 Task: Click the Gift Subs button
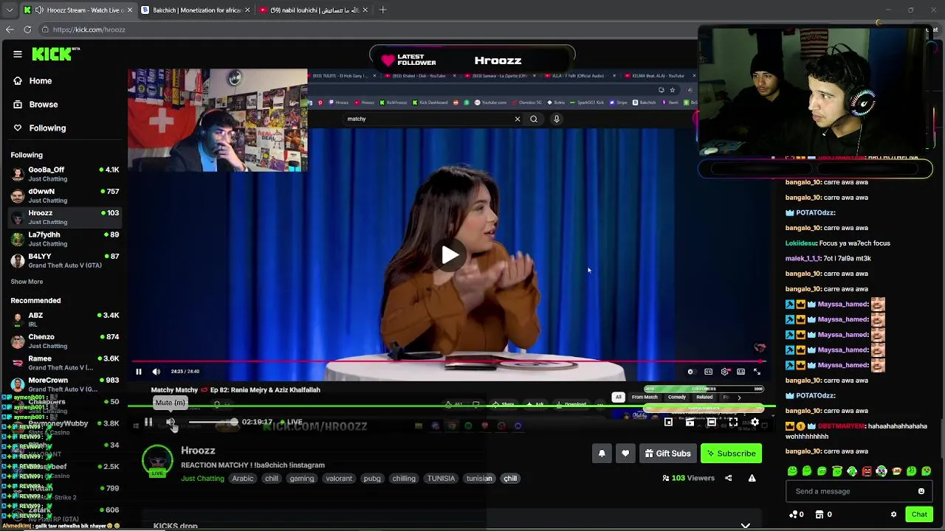667,454
